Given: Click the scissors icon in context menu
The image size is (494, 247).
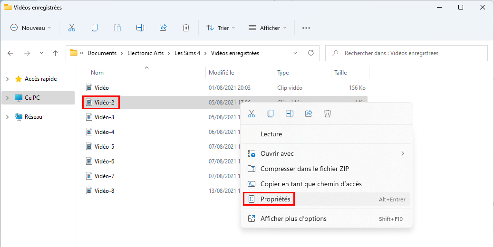Looking at the screenshot, I should [252, 113].
